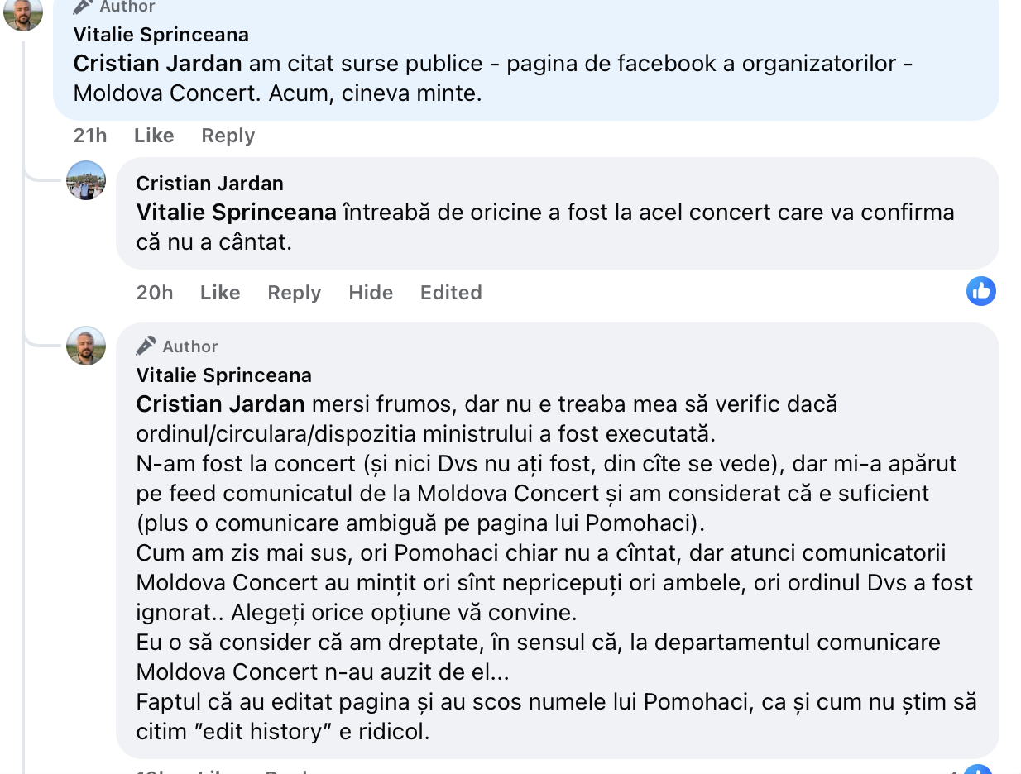Hide Cristian Jardan's comment
The image size is (1021, 774).
371,293
